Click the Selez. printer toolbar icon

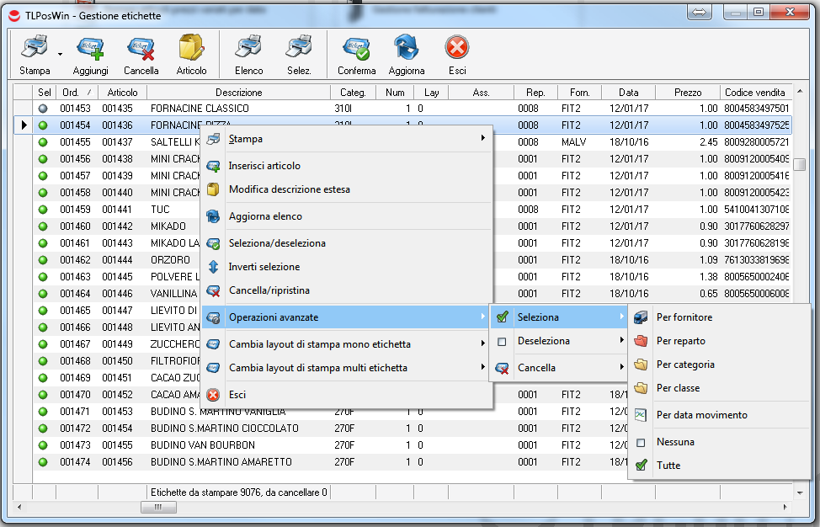[x=299, y=48]
